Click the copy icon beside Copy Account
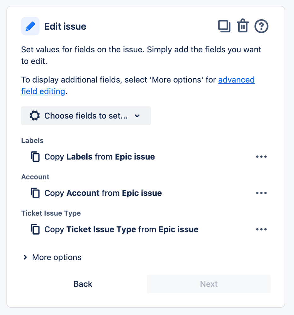This screenshot has height=315, width=294. [x=35, y=193]
